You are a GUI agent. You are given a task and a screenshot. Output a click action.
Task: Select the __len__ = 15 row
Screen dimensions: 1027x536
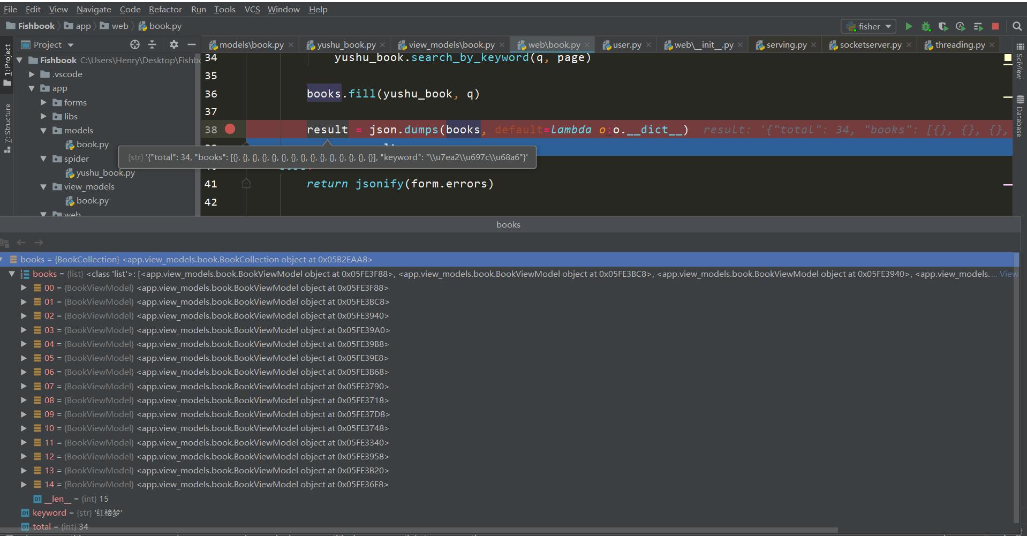point(506,499)
